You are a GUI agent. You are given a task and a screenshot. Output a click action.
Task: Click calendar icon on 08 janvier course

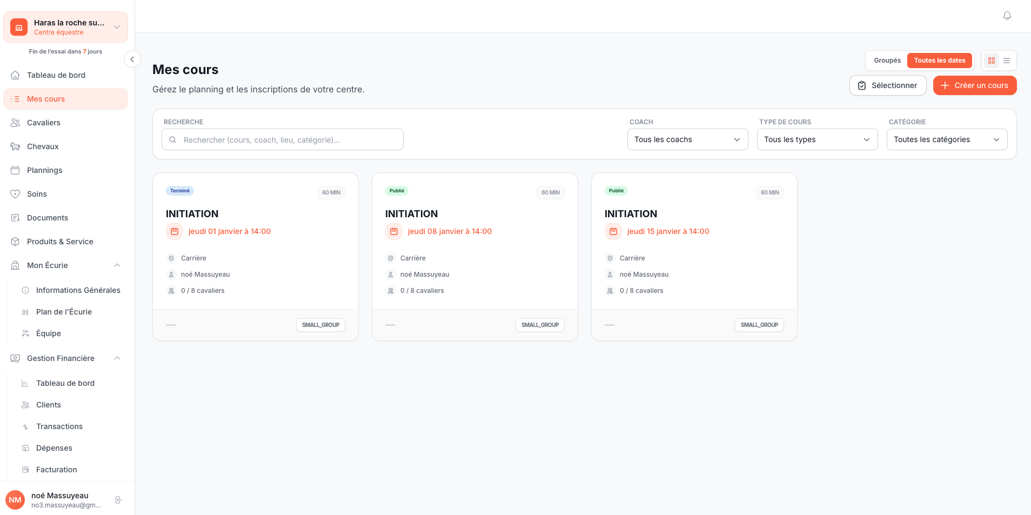394,231
